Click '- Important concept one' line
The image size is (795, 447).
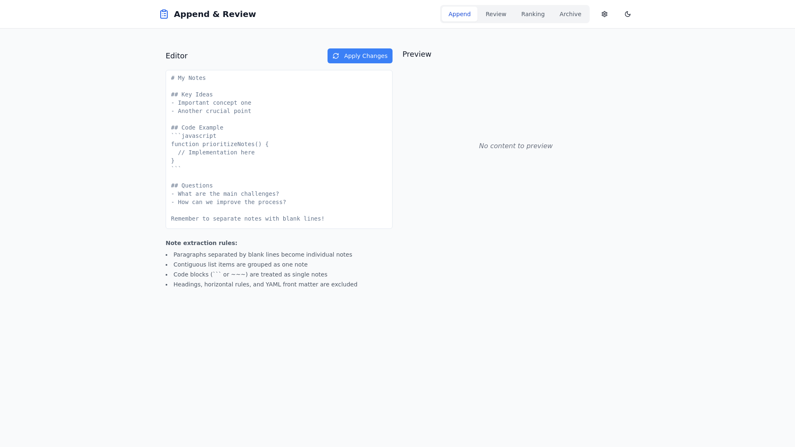pos(211,103)
